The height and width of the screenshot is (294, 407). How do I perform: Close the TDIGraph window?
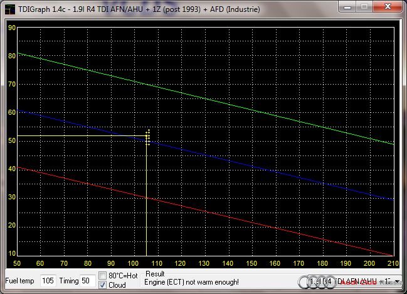point(388,7)
